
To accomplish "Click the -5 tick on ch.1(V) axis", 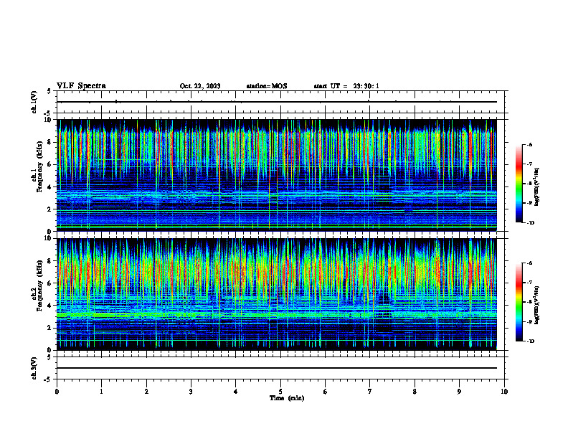I will coord(47,113).
